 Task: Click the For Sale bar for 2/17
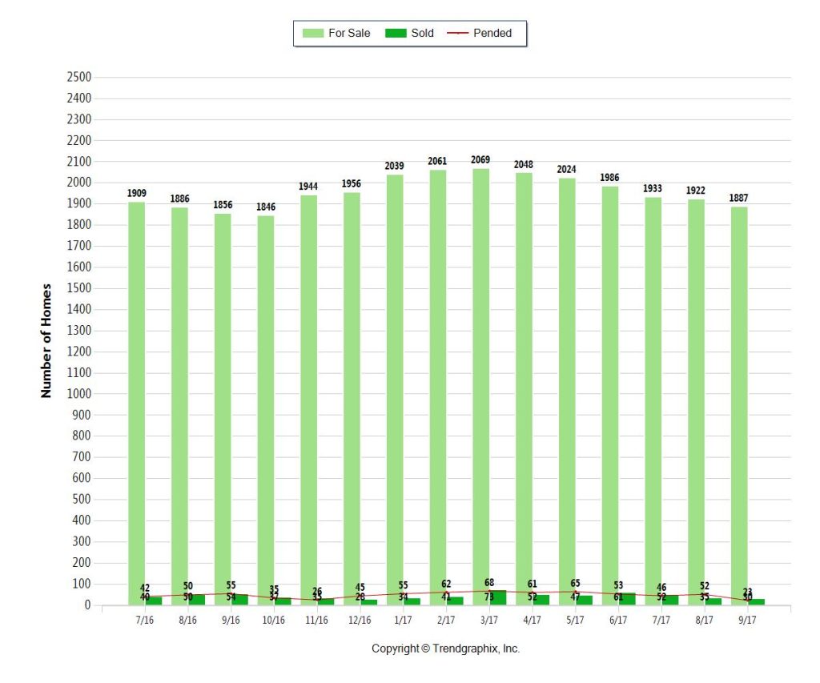pos(438,388)
